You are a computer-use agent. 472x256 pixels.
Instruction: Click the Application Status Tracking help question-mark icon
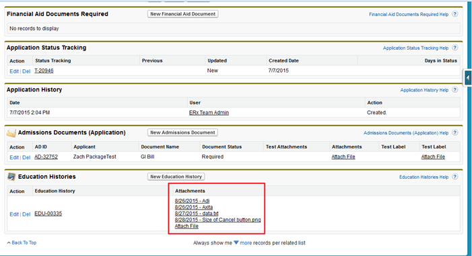click(455, 48)
